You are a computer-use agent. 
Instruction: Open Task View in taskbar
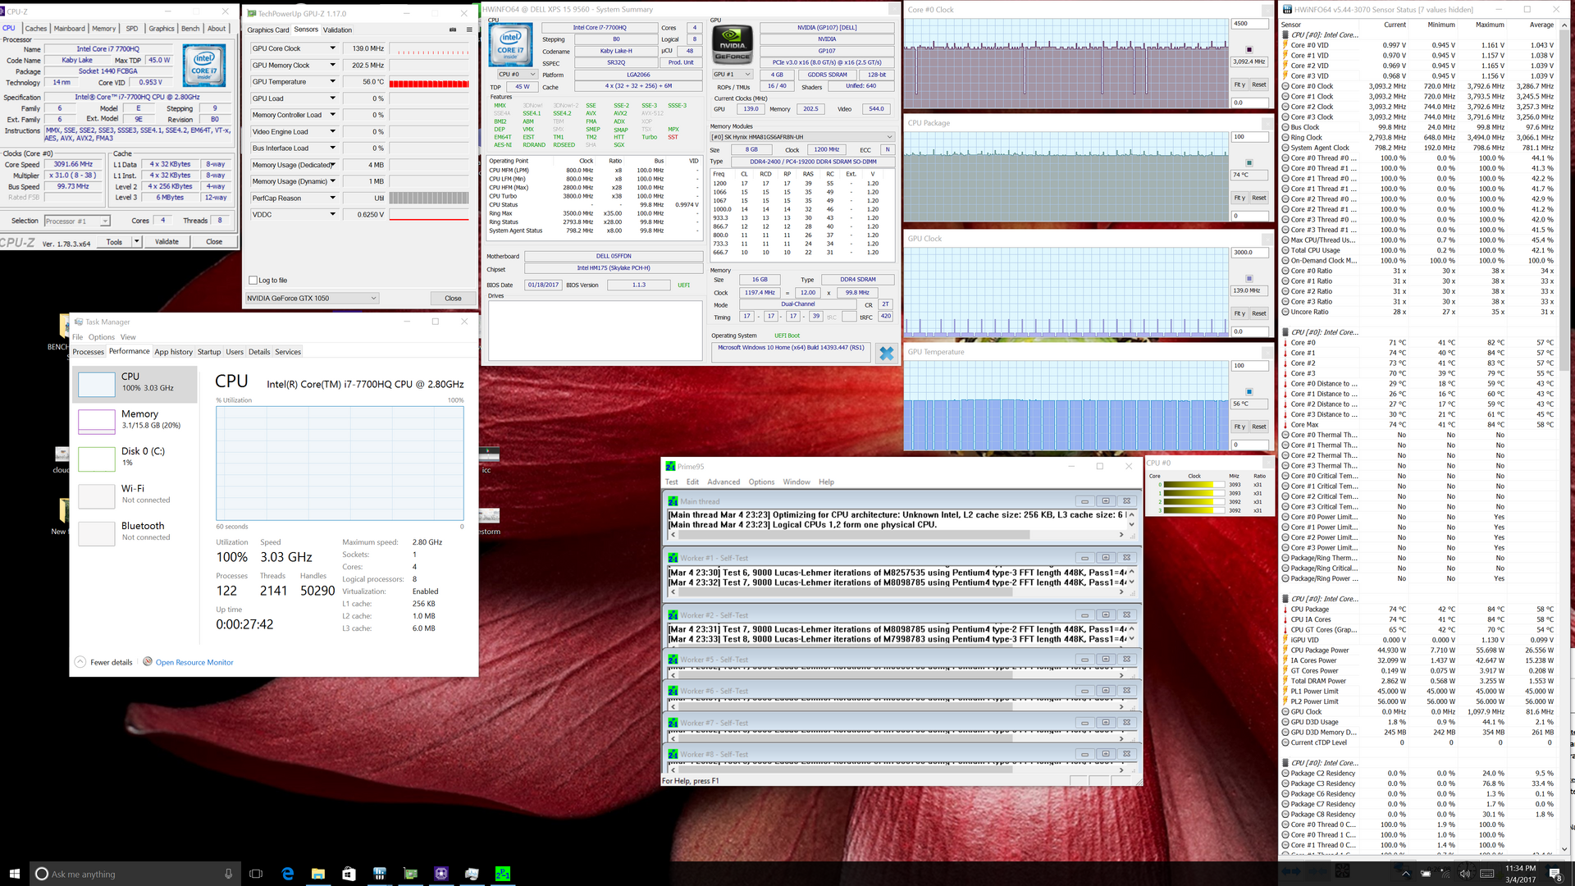(255, 874)
